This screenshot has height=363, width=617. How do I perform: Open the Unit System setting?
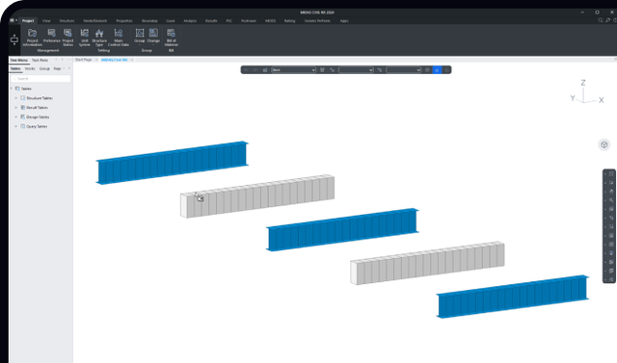[85, 38]
